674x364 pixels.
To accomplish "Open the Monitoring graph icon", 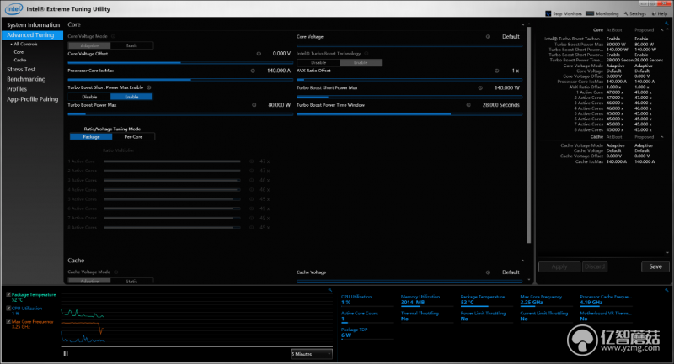I will 590,13.
